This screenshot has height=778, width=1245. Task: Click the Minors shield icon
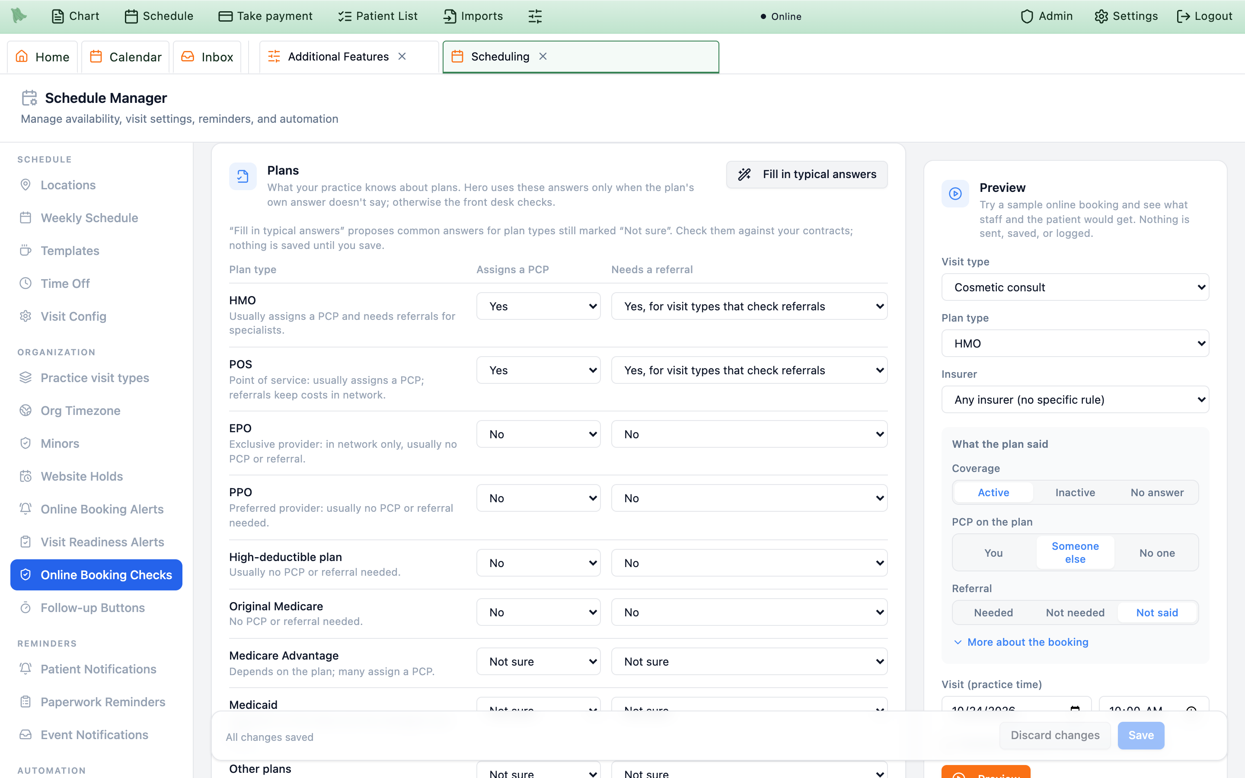click(25, 443)
